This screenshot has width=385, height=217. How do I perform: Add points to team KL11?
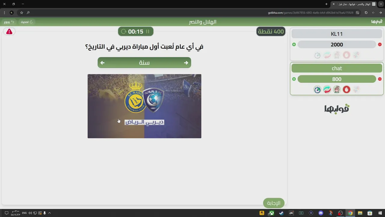pyautogui.click(x=294, y=45)
